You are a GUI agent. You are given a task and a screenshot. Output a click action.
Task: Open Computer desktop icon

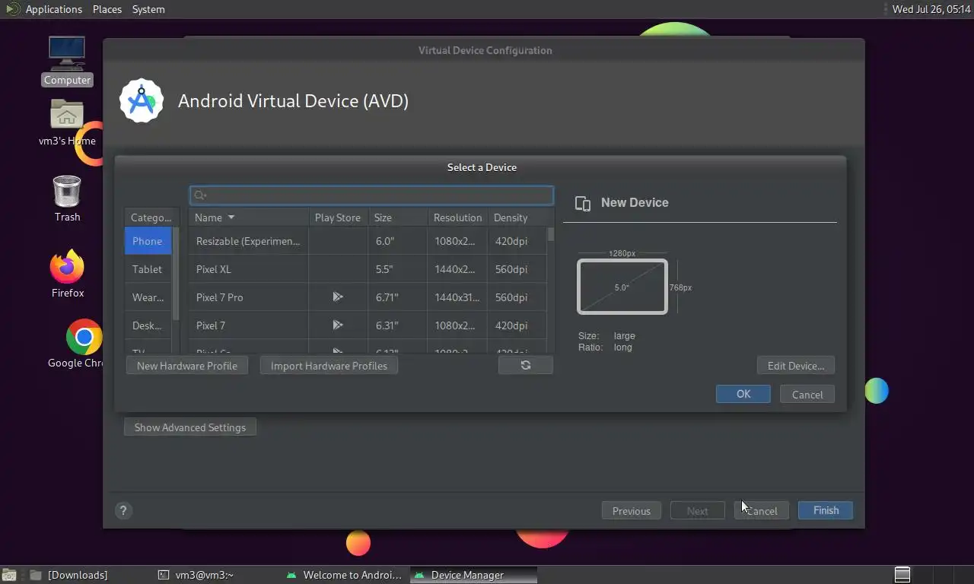(67, 61)
